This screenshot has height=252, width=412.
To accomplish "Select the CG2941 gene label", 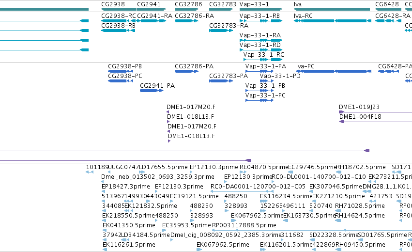I will (x=149, y=4).
